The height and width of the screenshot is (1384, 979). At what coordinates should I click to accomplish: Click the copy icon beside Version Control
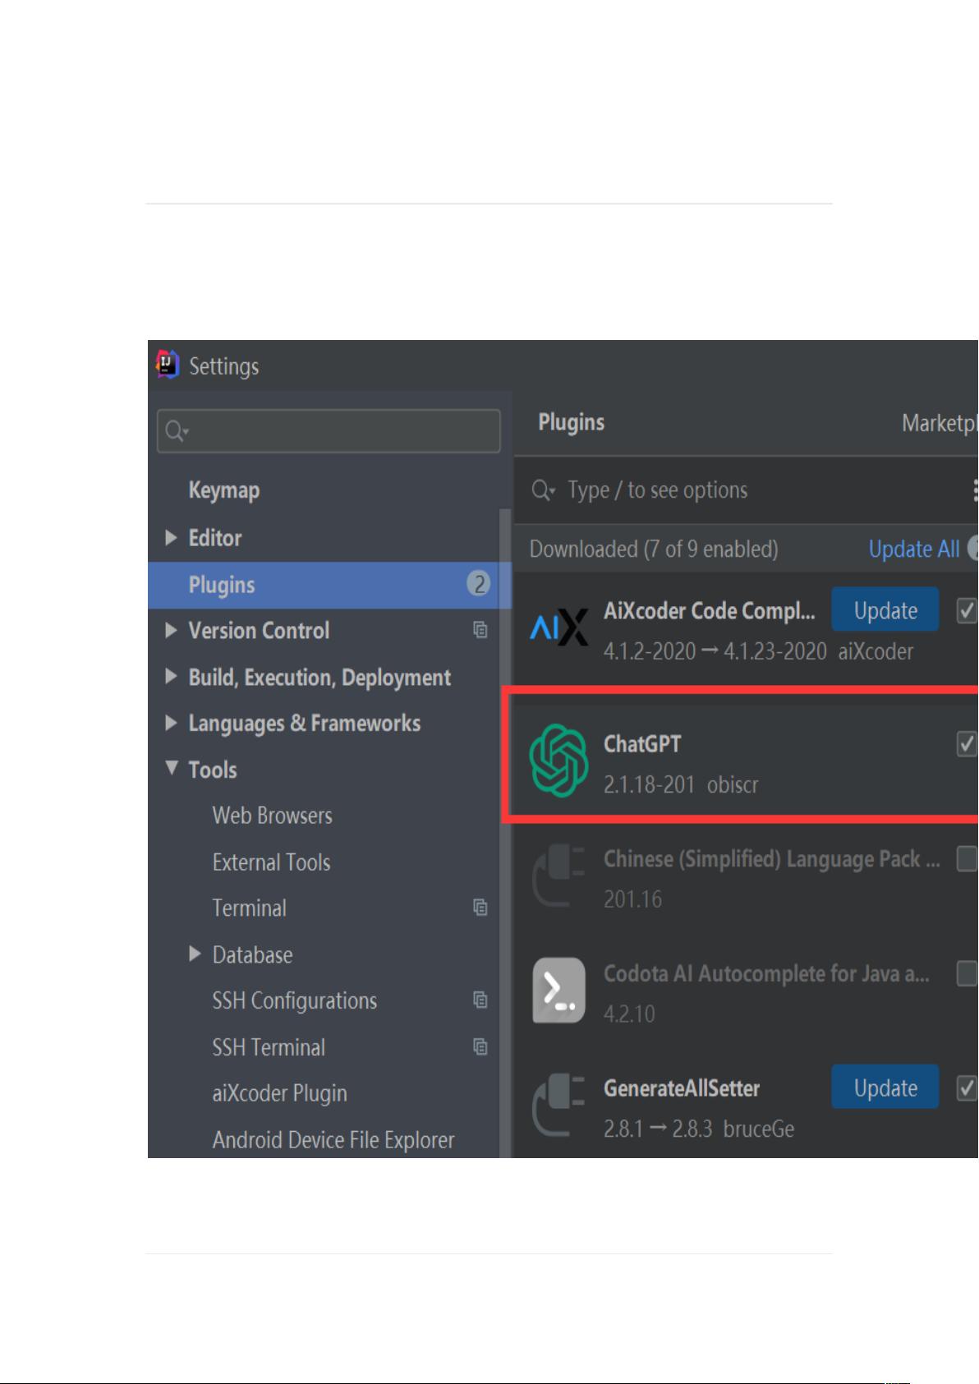[x=480, y=630]
